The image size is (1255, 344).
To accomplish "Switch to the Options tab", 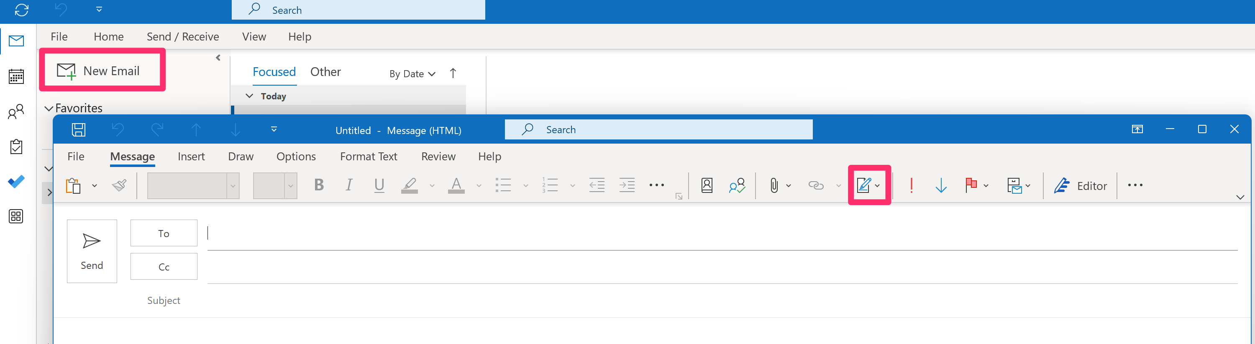I will click(x=296, y=157).
